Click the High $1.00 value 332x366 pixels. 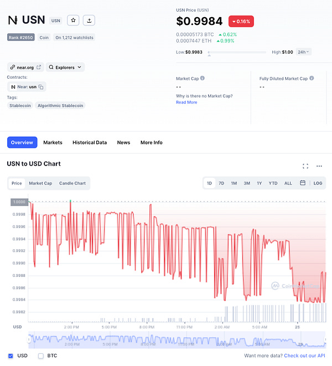[287, 52]
